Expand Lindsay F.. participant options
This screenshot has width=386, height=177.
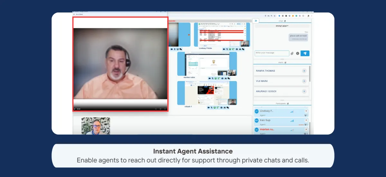306,111
